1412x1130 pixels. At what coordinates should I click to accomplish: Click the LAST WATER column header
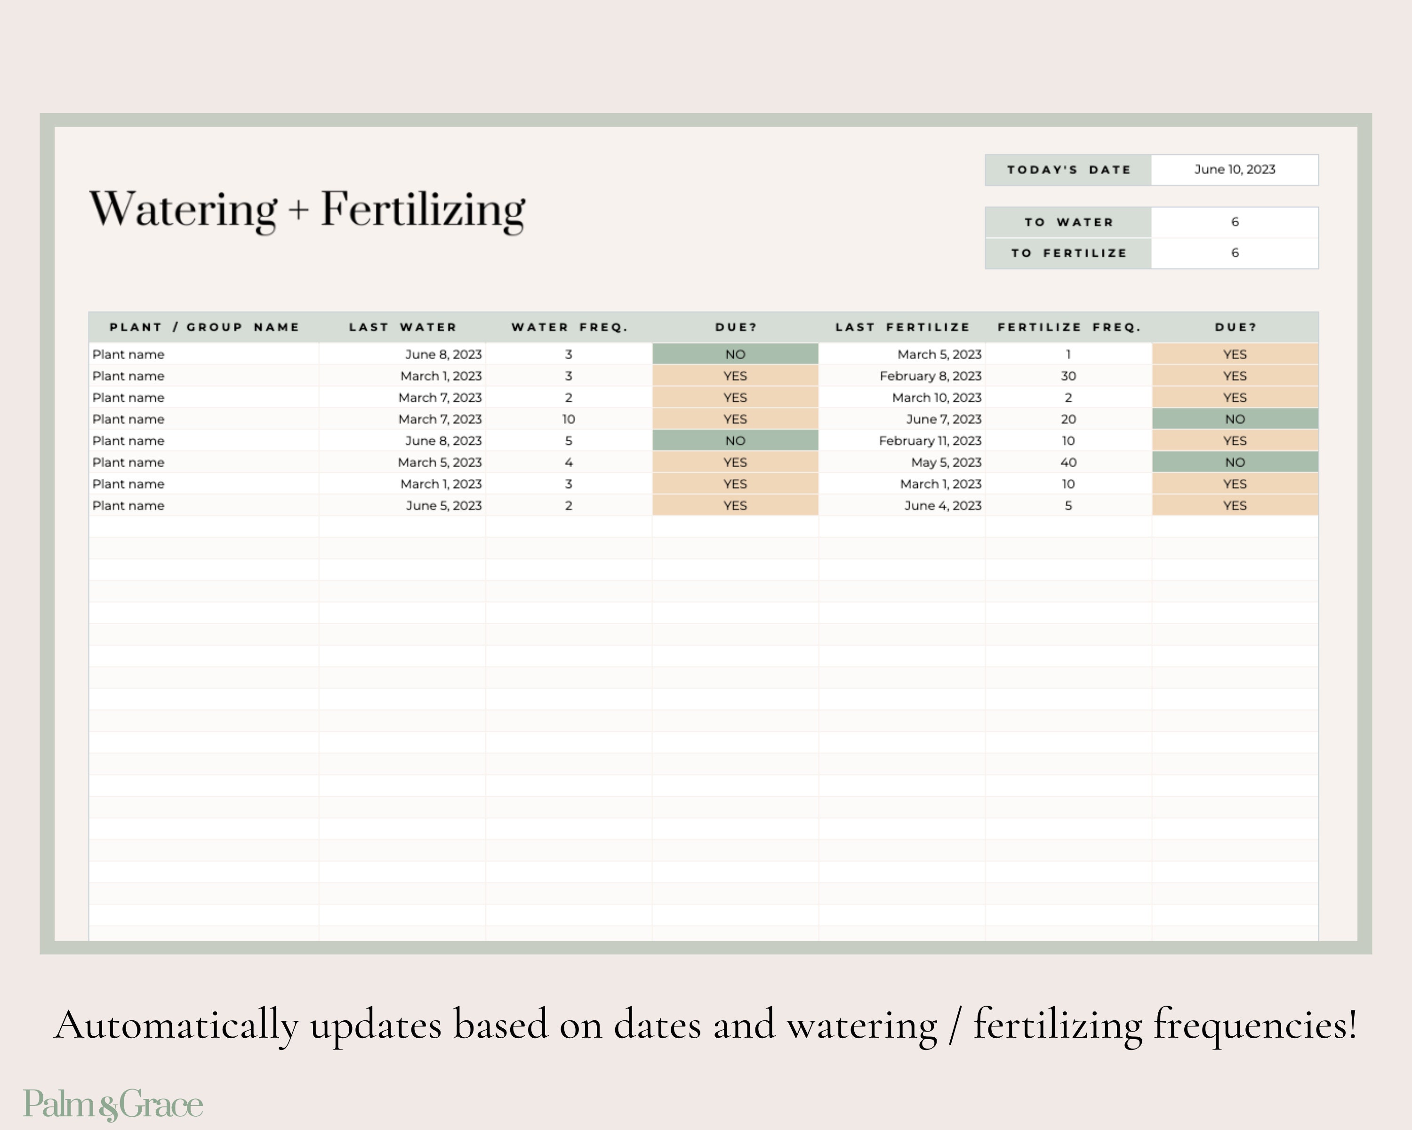coord(401,327)
